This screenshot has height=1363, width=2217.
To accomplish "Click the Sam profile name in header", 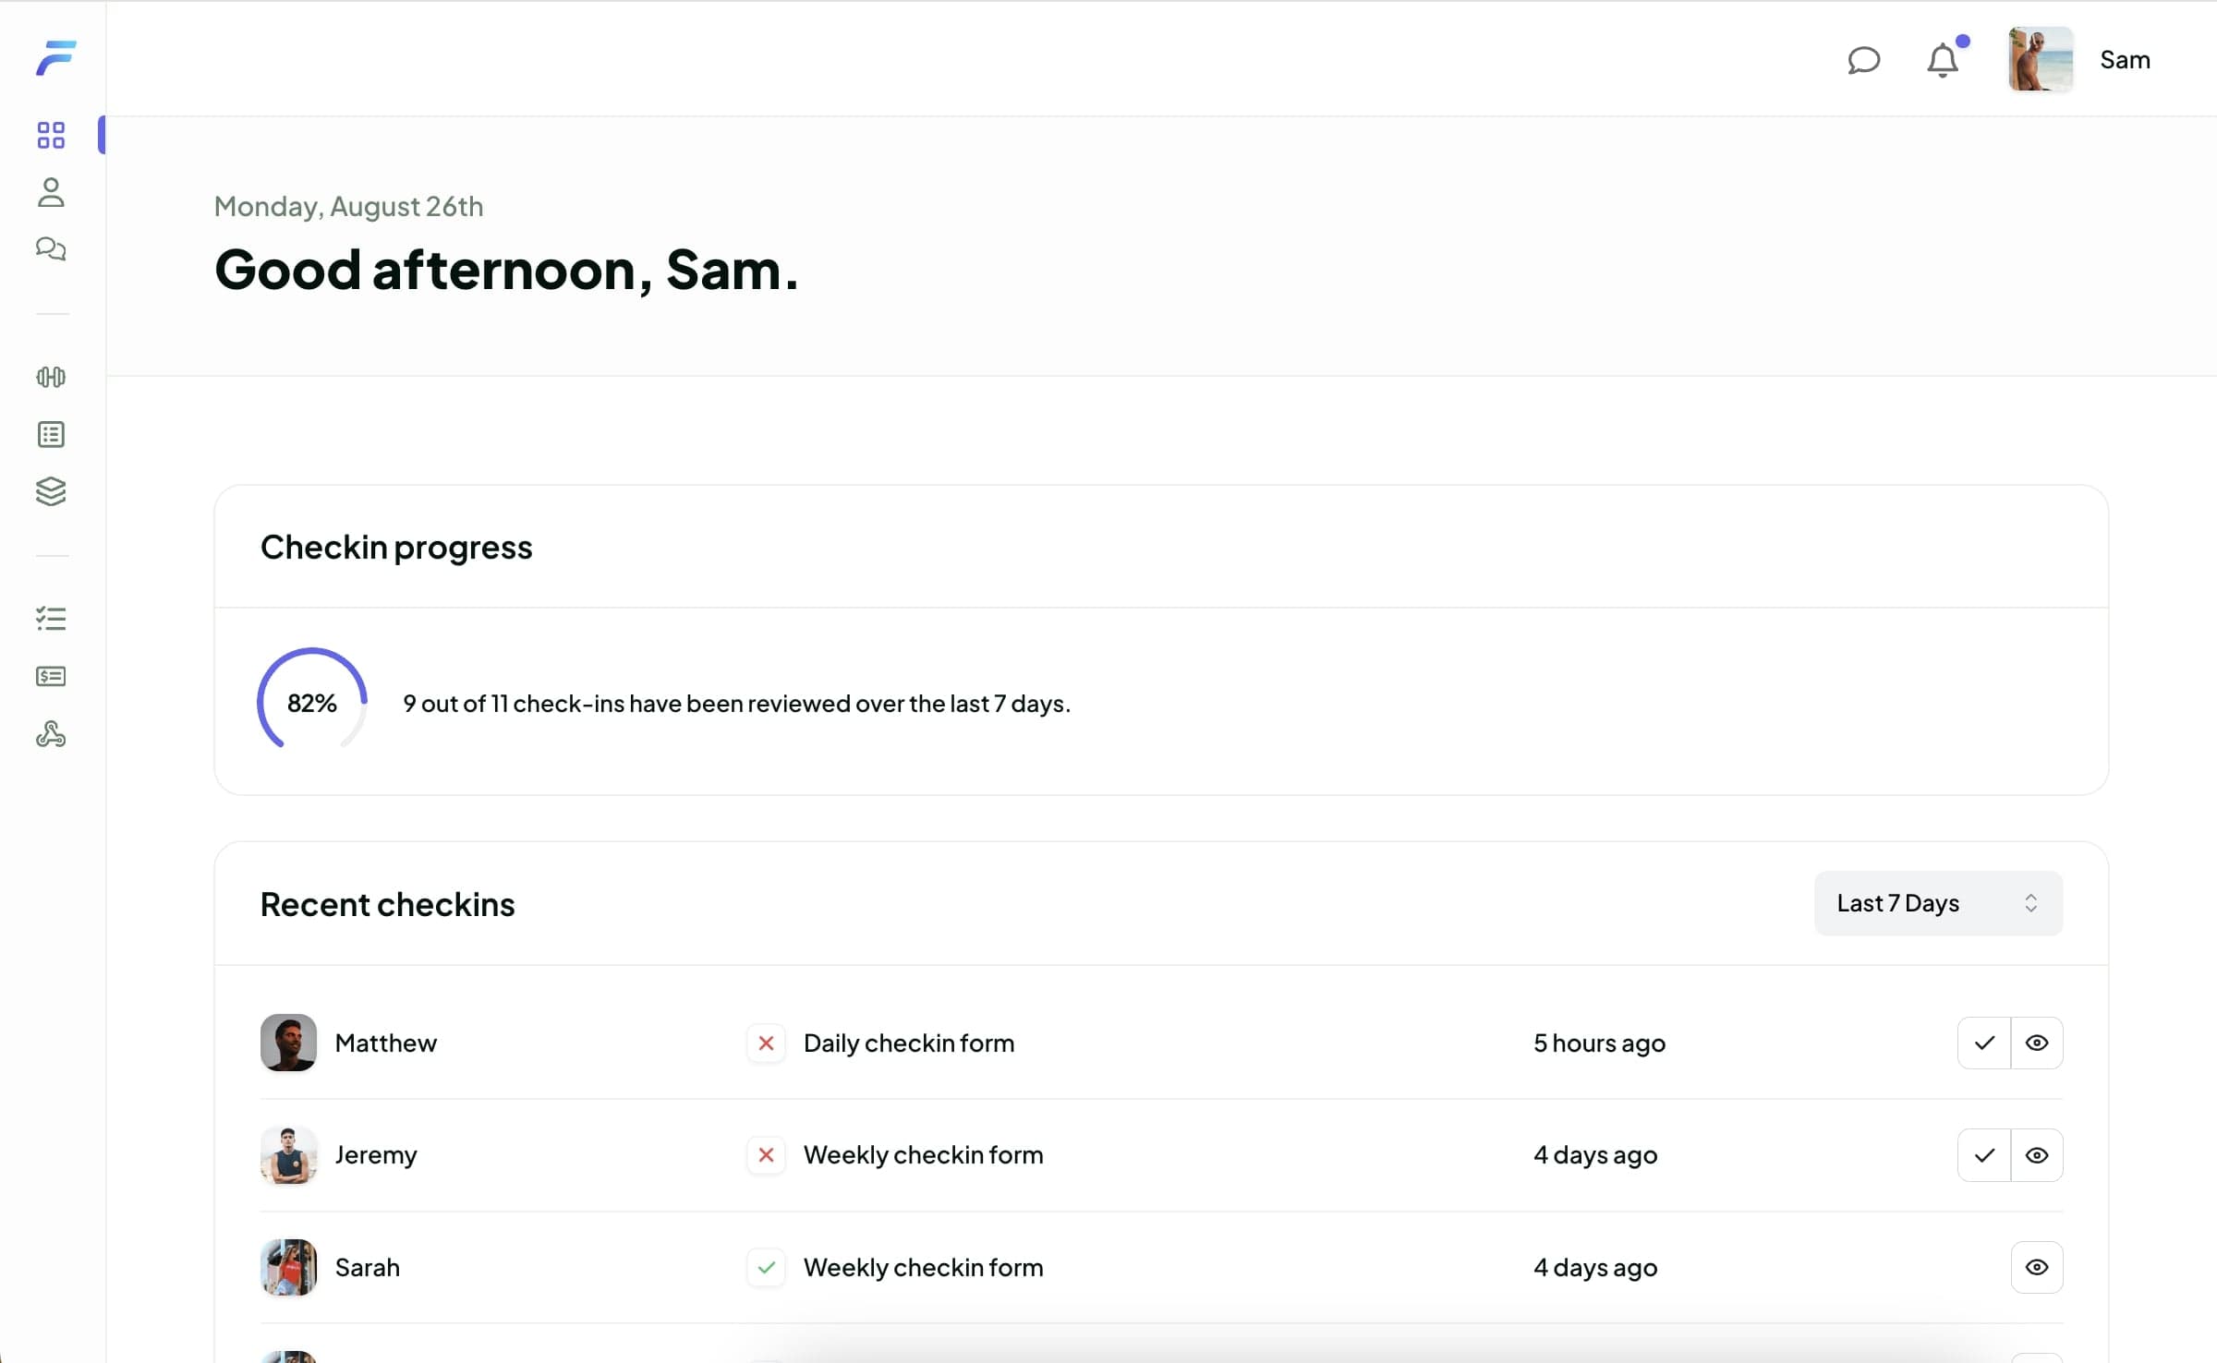I will click(2124, 58).
